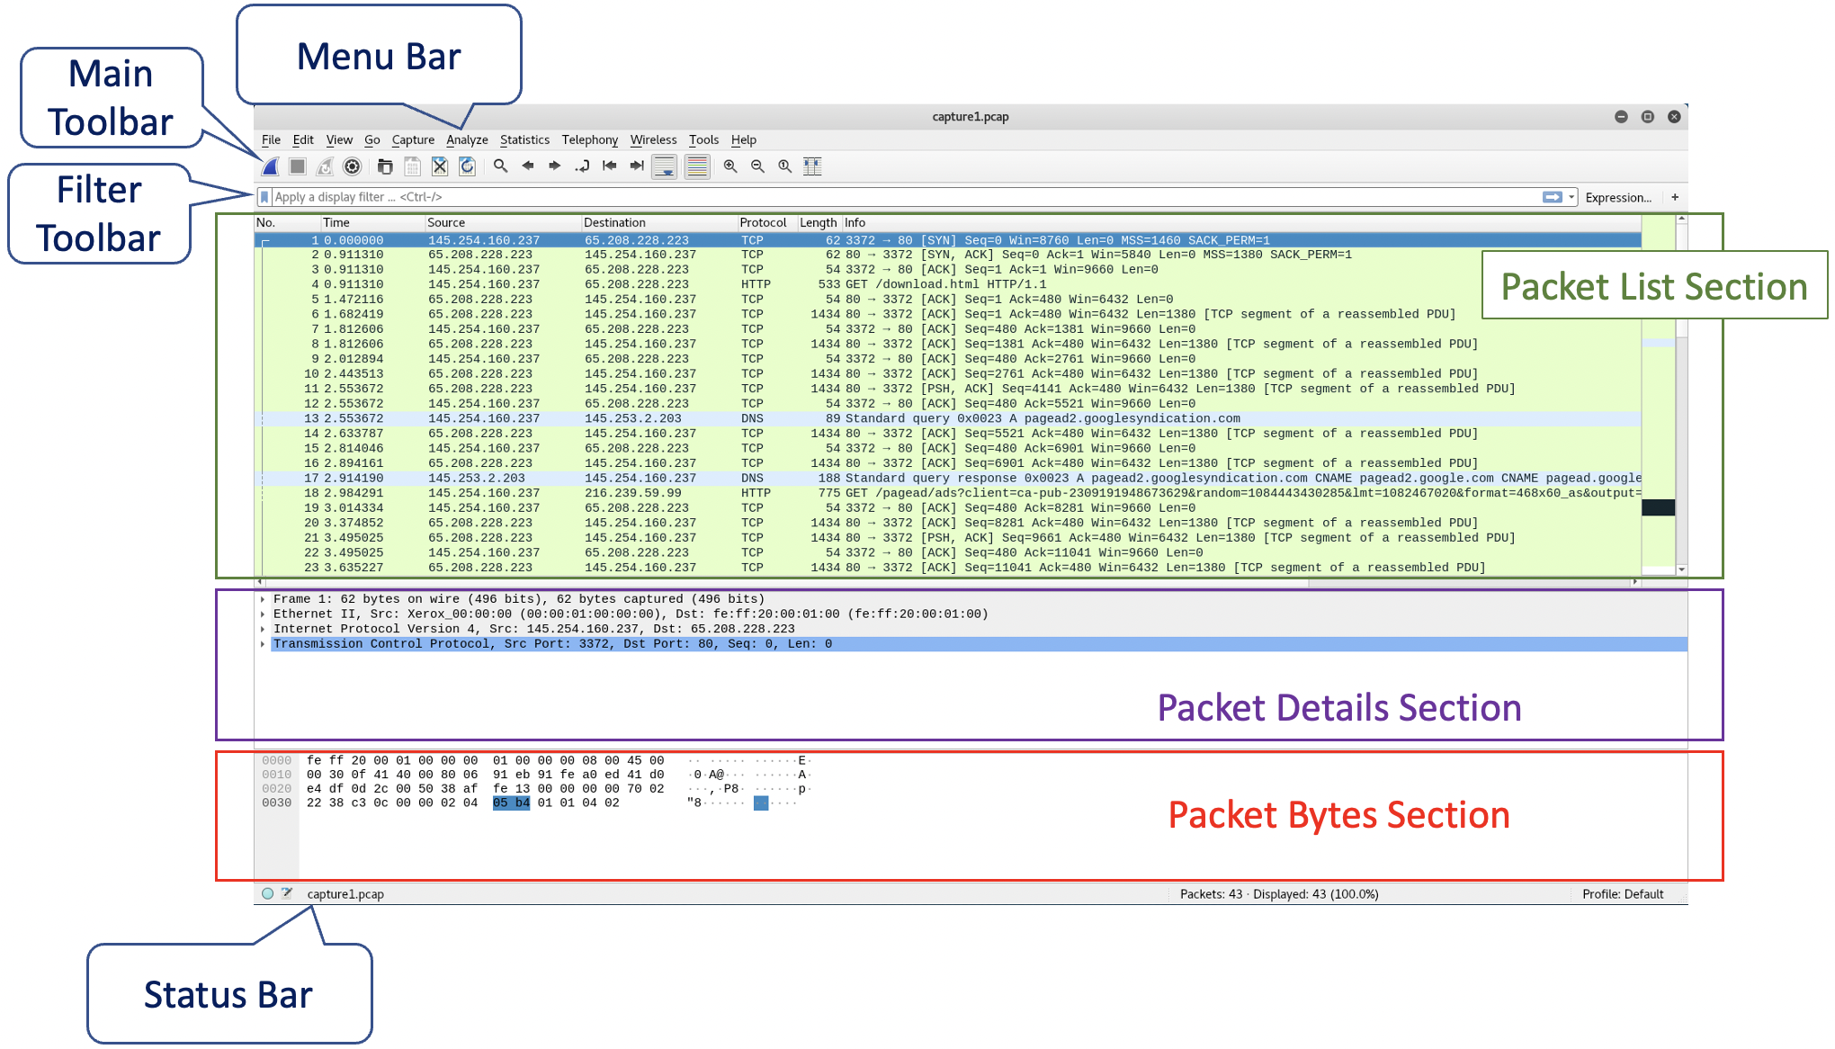Open the View menu
This screenshot has width=1835, height=1049.
[339, 140]
